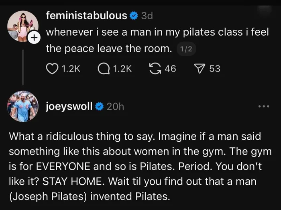Expand the 1/2 thread part indicator
The width and height of the screenshot is (281, 210).
[186, 49]
